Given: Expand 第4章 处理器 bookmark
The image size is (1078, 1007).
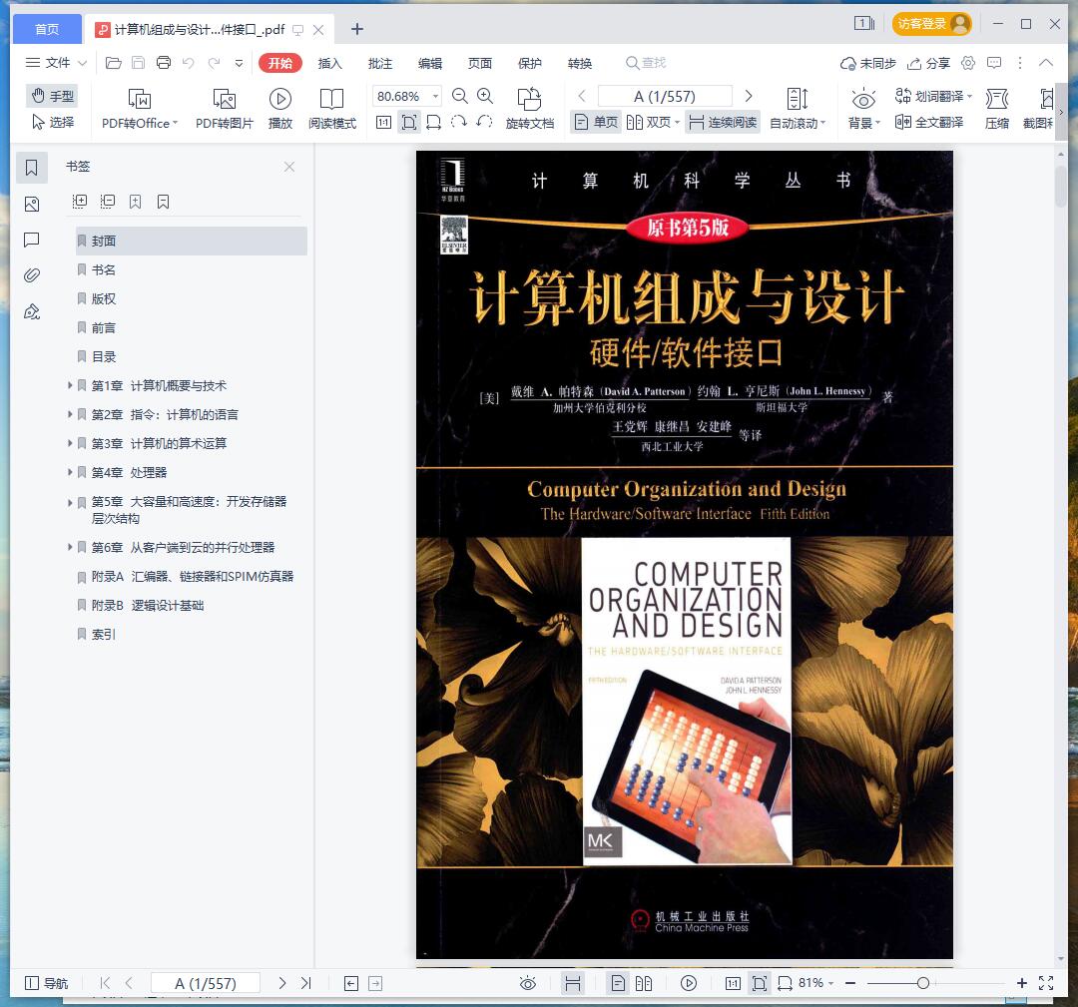Looking at the screenshot, I should pos(70,472).
